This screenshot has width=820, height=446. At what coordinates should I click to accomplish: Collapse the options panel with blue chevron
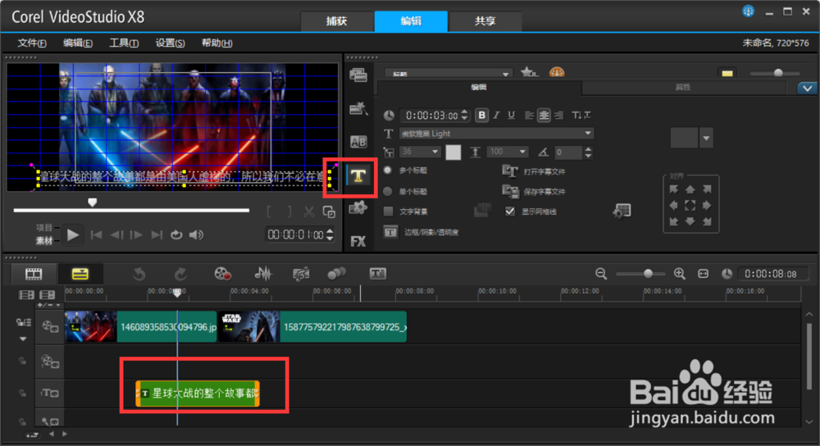coord(808,88)
